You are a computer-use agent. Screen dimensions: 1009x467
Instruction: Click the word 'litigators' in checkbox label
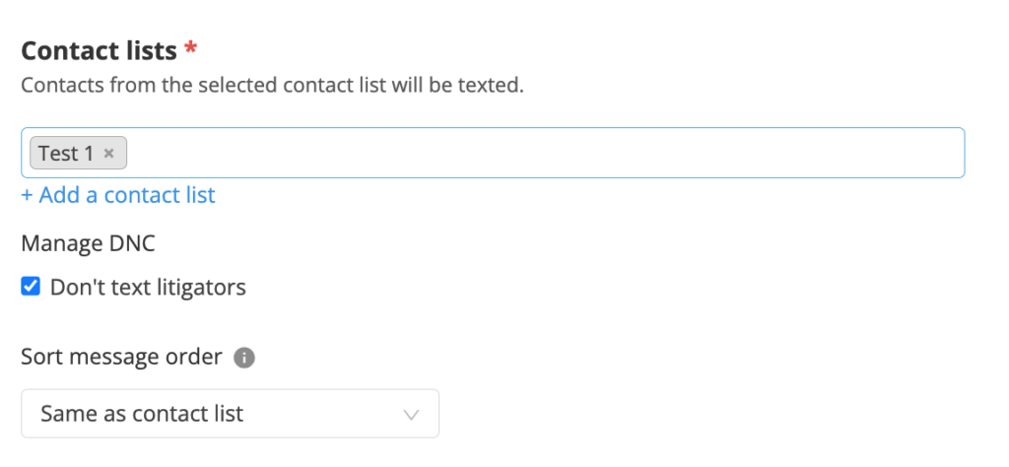(201, 287)
